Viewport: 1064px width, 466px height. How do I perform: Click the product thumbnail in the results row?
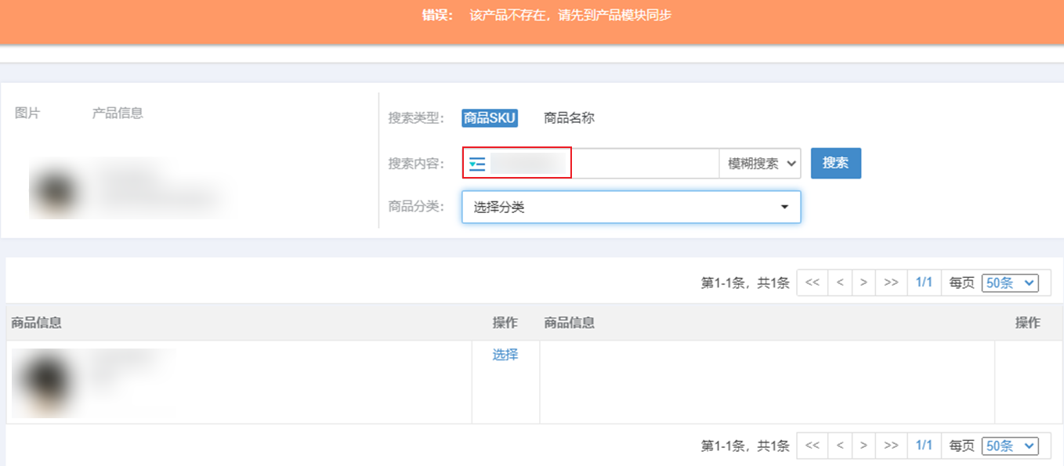[x=43, y=381]
